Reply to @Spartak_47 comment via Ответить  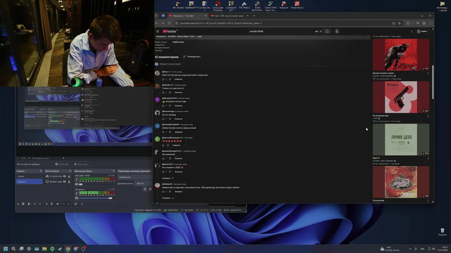(x=179, y=92)
